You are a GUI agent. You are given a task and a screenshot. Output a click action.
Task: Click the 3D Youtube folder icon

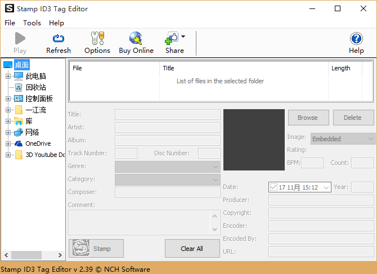tap(19, 155)
